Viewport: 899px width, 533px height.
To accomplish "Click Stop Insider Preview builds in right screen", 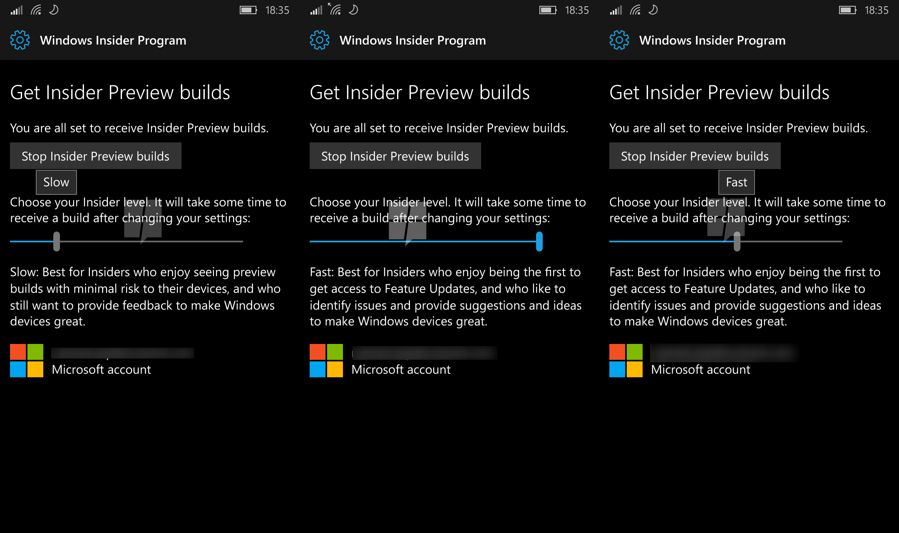I will pyautogui.click(x=695, y=156).
